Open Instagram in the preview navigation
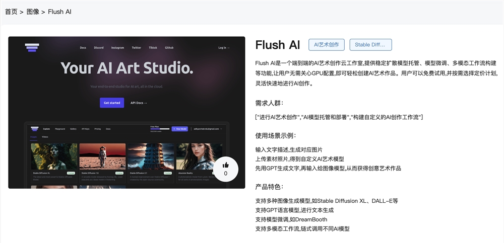Viewport: 504px width, 243px height. click(x=117, y=48)
